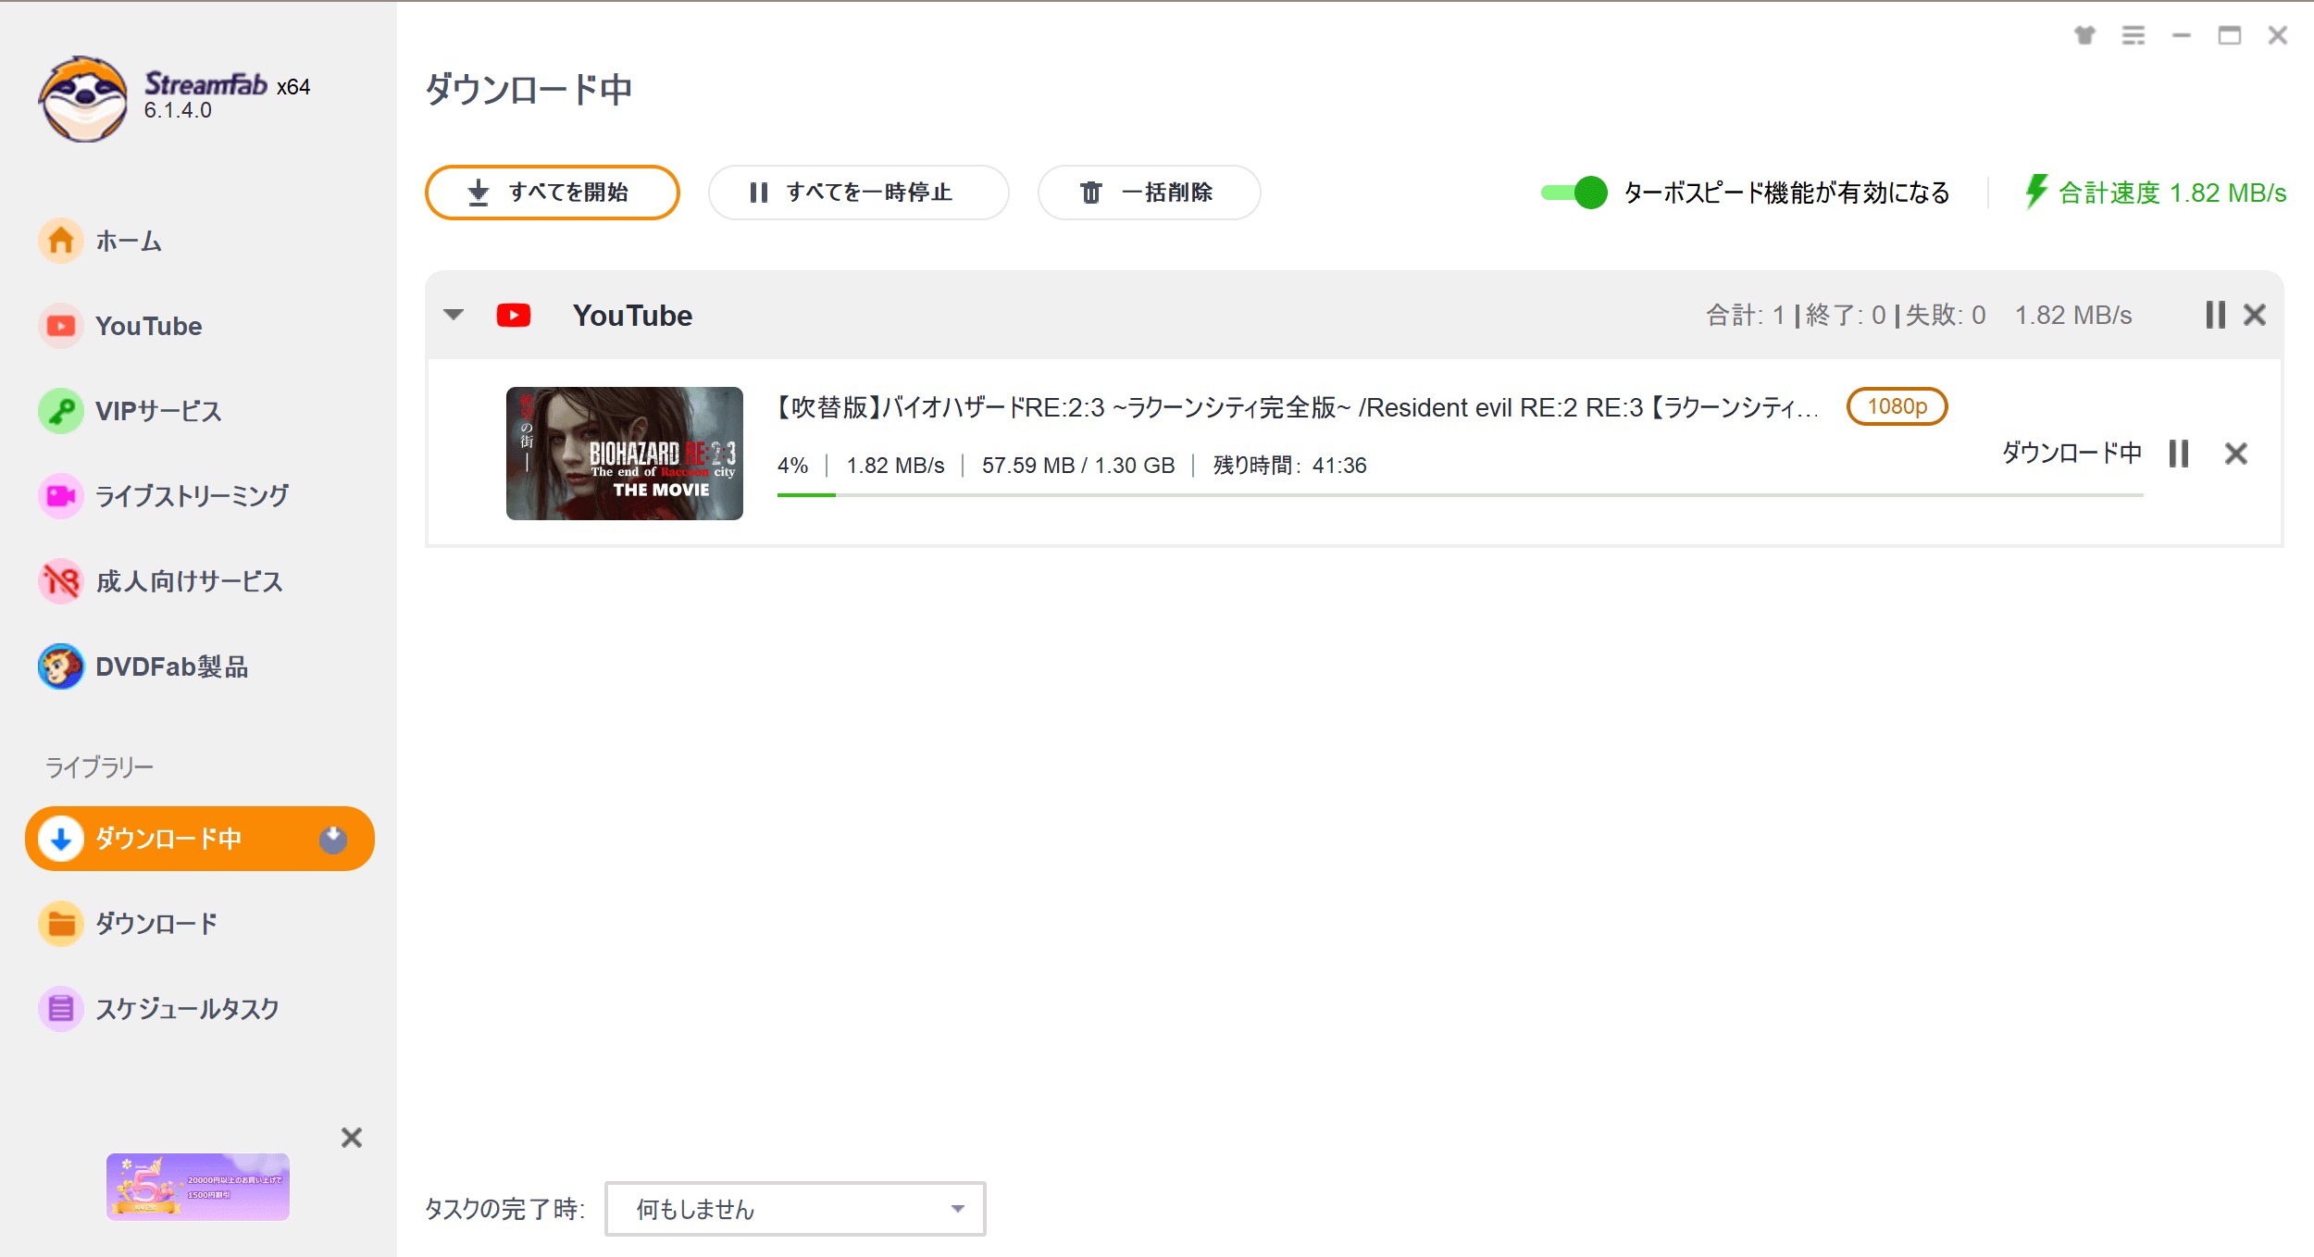Select ダウンロード中 library tab
The width and height of the screenshot is (2314, 1257).
pyautogui.click(x=199, y=839)
